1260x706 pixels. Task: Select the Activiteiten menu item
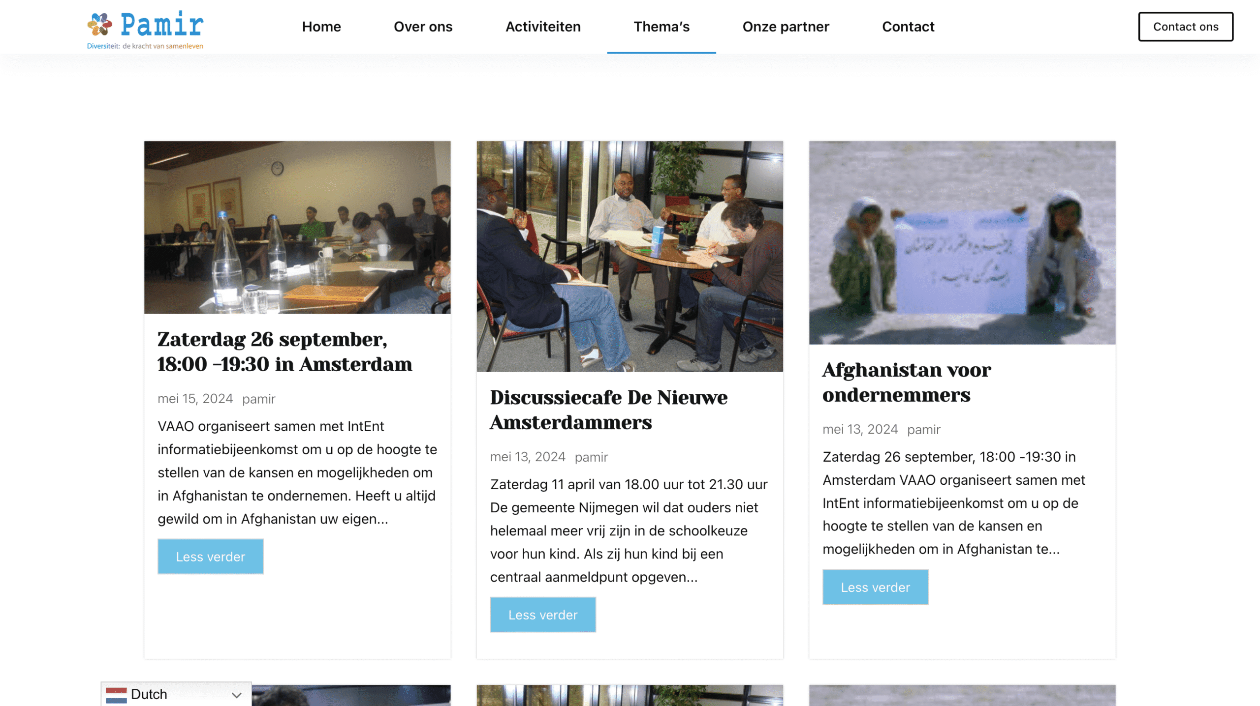(543, 27)
